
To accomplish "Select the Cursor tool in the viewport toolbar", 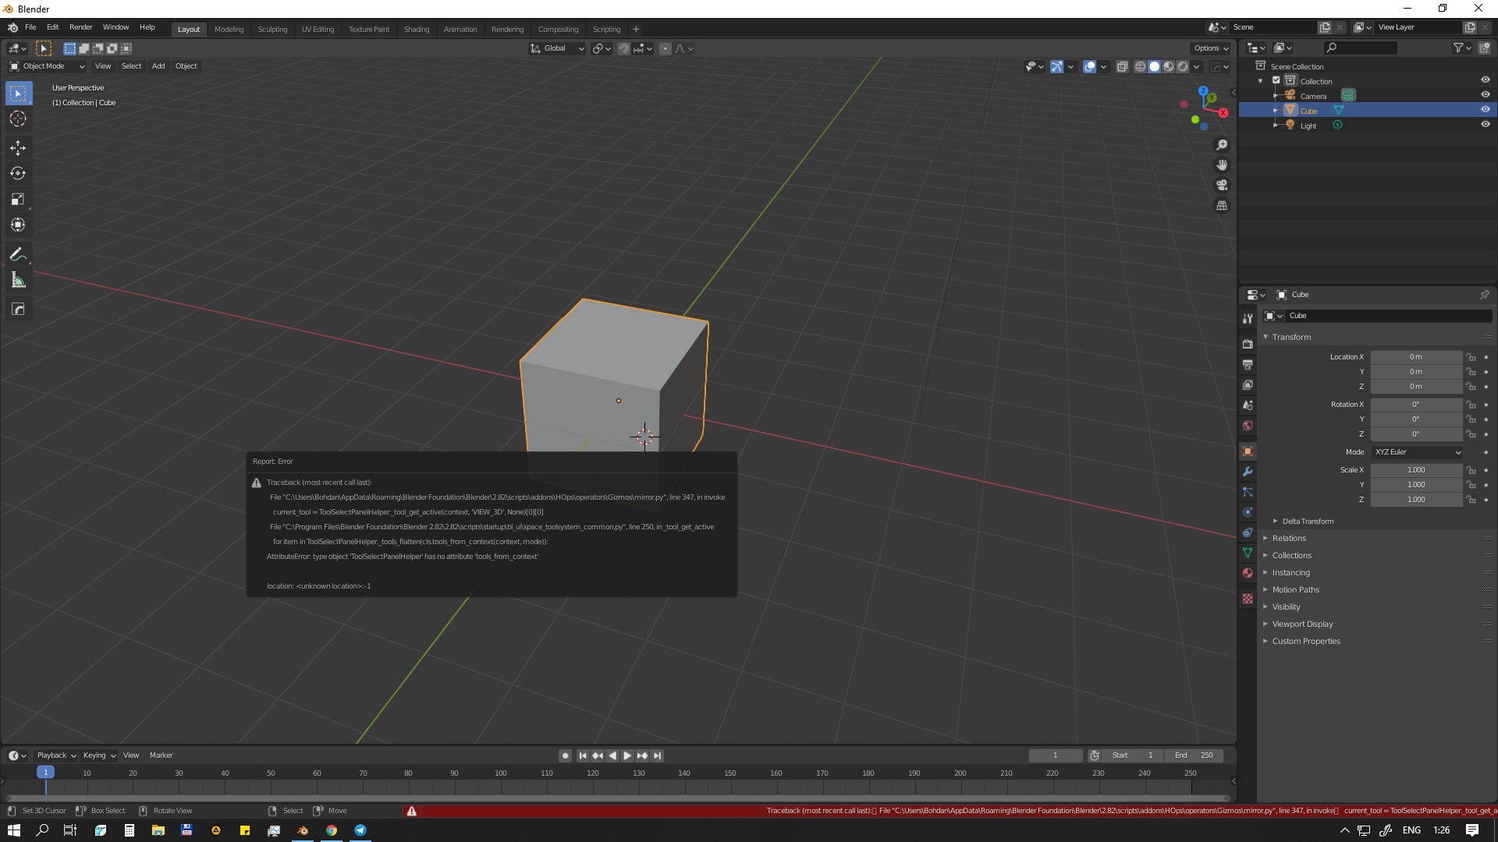I will pos(18,119).
